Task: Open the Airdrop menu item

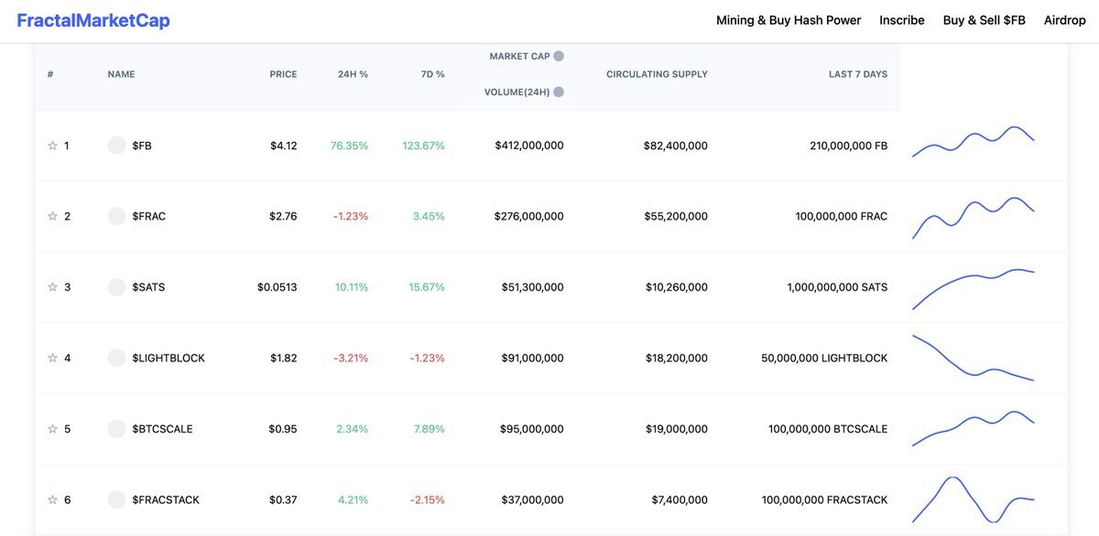Action: click(1065, 19)
